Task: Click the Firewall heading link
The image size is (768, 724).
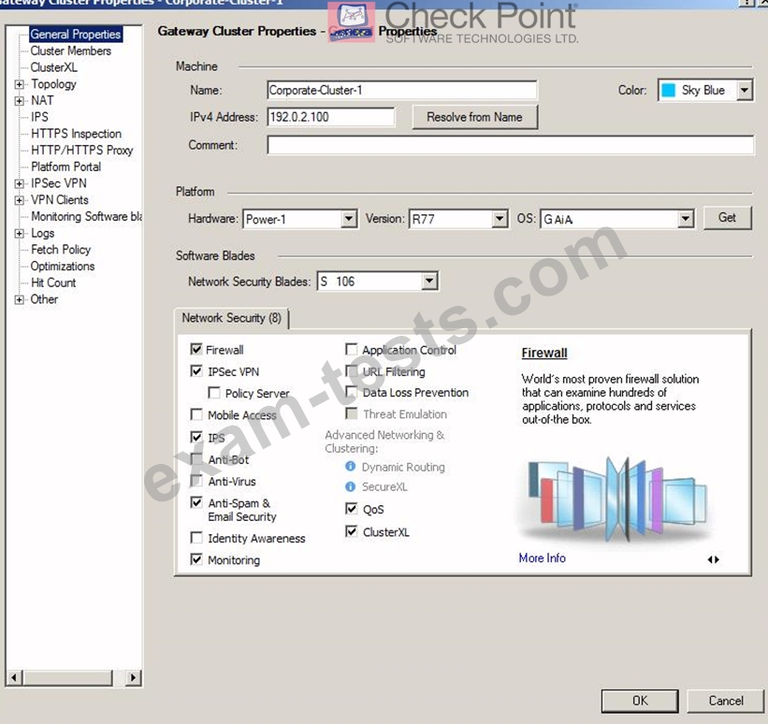Action: (x=544, y=353)
